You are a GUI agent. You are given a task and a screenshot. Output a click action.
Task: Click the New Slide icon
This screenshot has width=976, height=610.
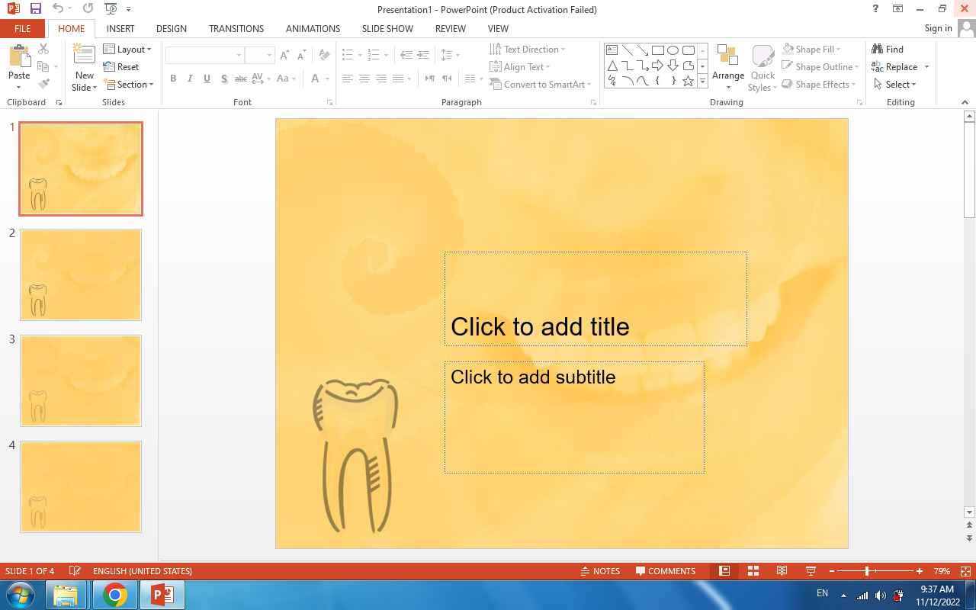tap(84, 58)
